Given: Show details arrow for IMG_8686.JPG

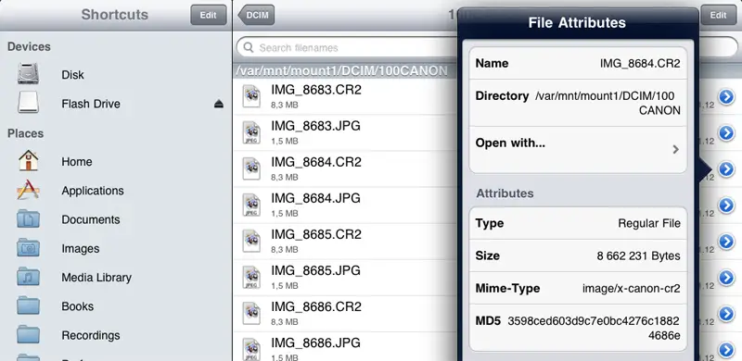Looking at the screenshot, I should pos(726,350).
